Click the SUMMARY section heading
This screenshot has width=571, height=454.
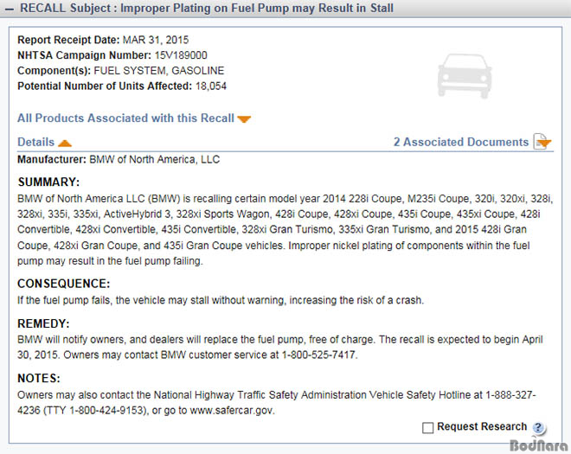[x=48, y=182]
